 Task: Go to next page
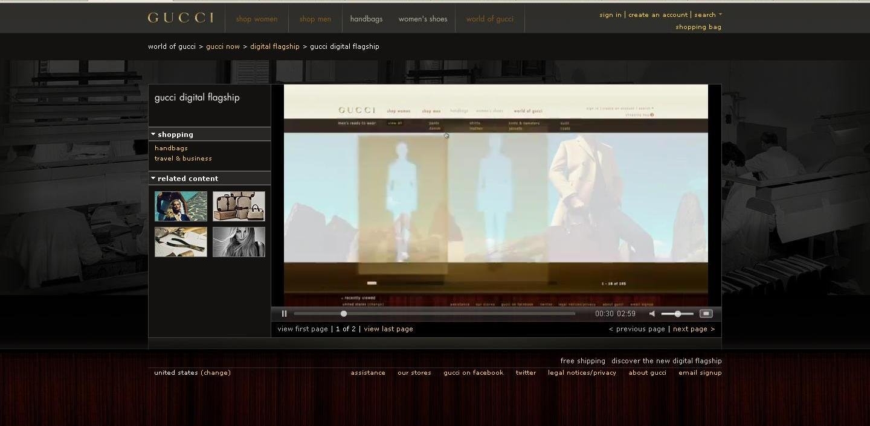click(694, 329)
